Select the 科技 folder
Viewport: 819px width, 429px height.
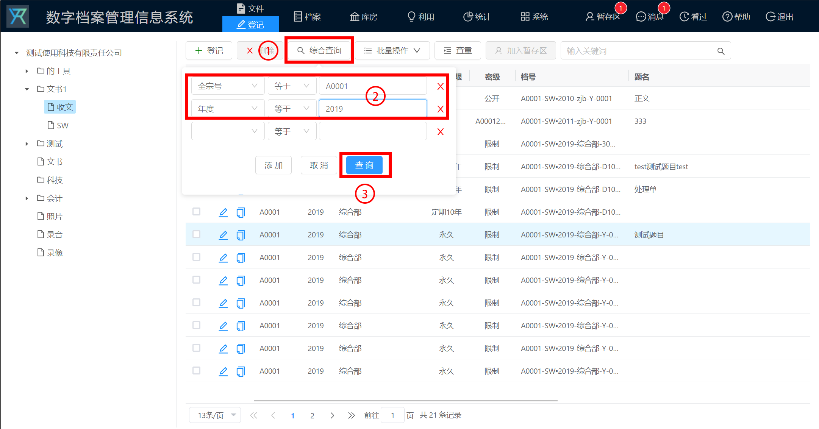tap(50, 180)
